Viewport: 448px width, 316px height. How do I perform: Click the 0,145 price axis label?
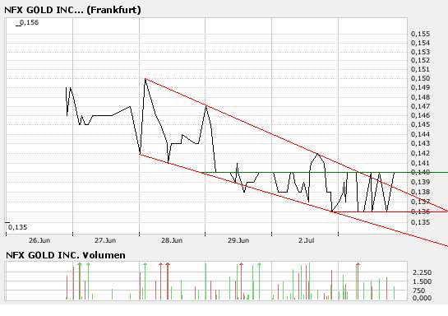tap(420, 125)
